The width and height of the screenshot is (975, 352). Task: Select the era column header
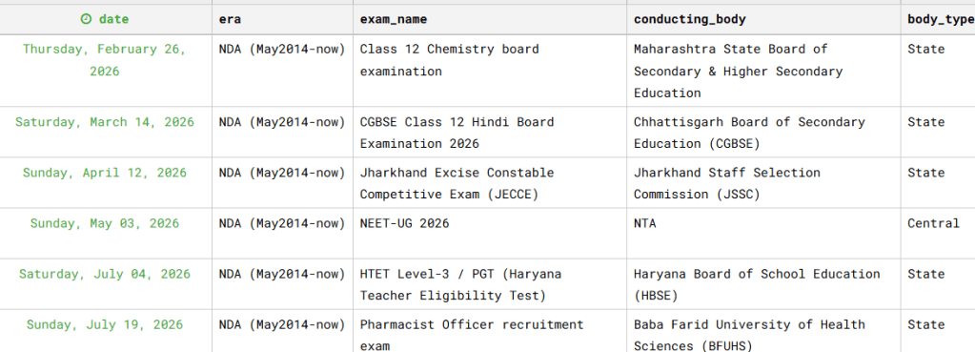pos(282,19)
